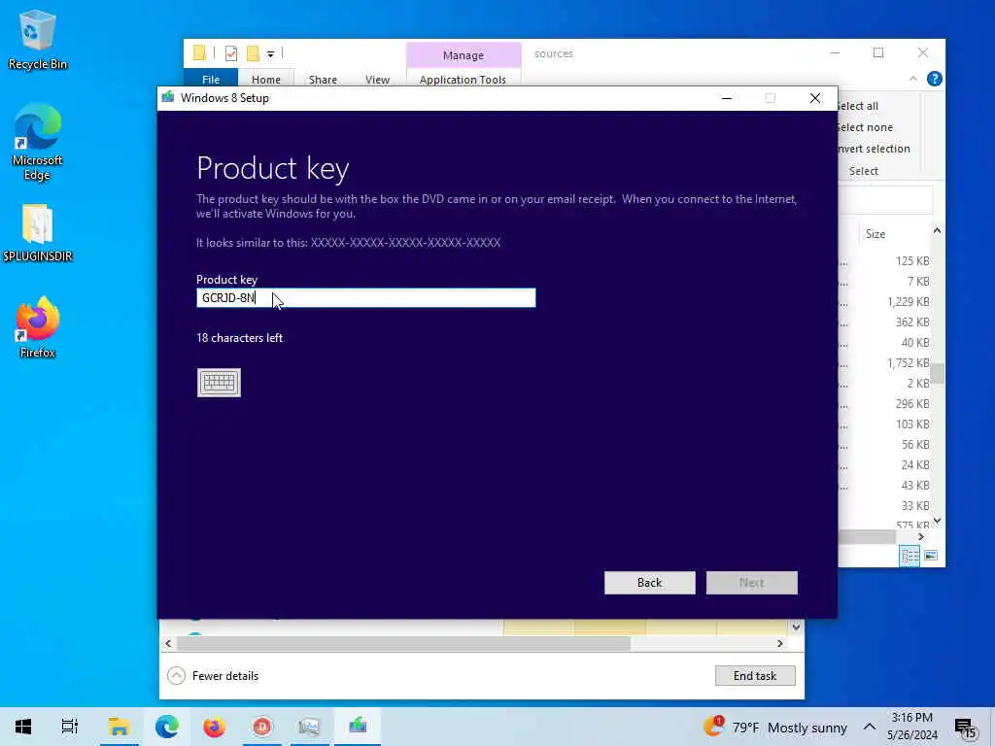995x746 pixels.
Task: Open Task View from the taskbar
Action: 70,727
